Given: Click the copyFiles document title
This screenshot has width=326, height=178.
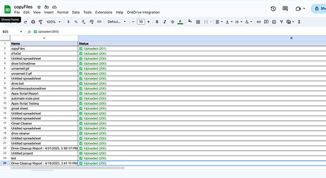Looking at the screenshot, I should pyautogui.click(x=23, y=7).
